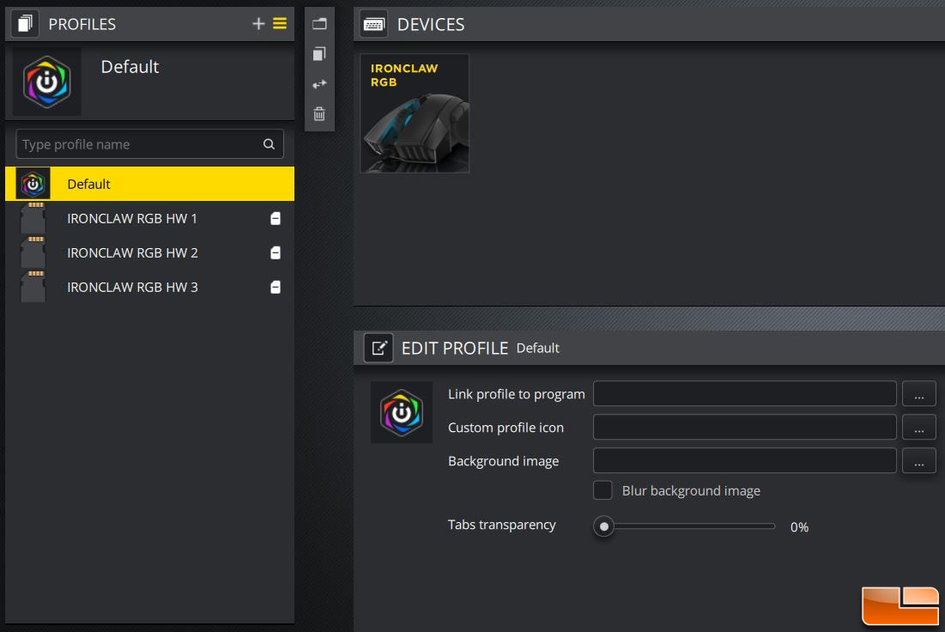Click onboard memory icon of IRONCLAW RGB HW 1
Viewport: 945px width, 632px height.
276,218
